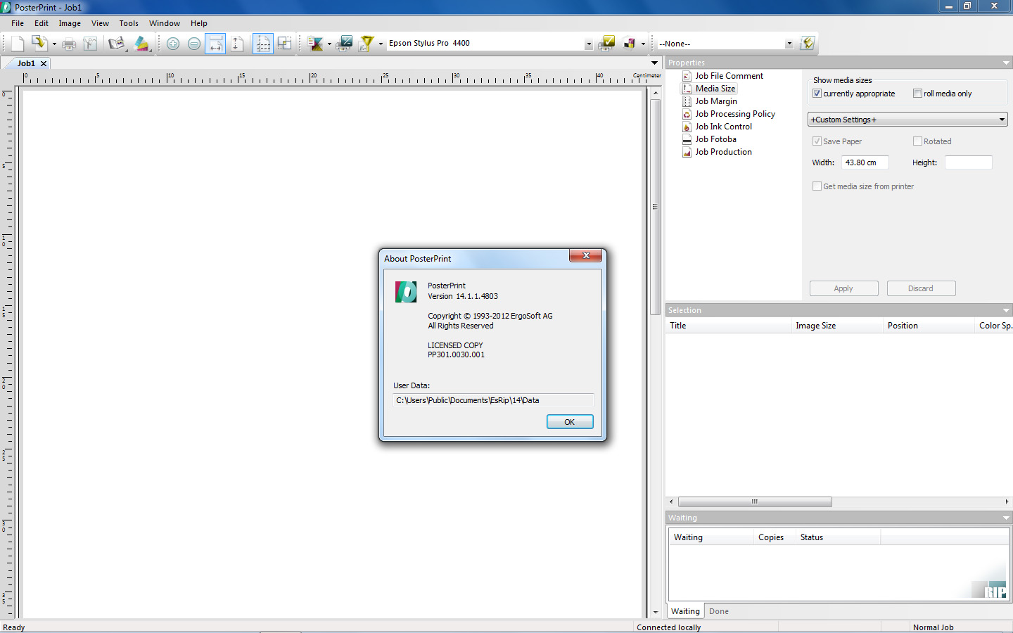Collapse the Waiting panel arrow
Screen dimensions: 1013x633
(x=1006, y=518)
